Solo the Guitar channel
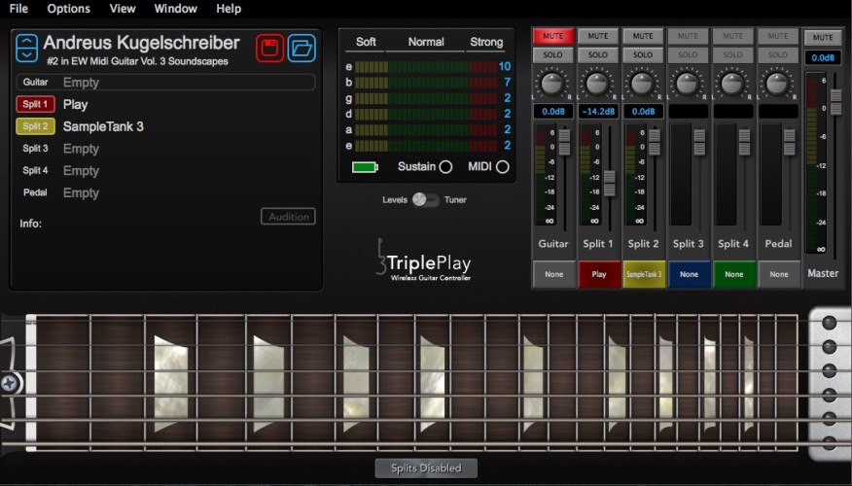Screen dimensions: 852x486 (552, 54)
